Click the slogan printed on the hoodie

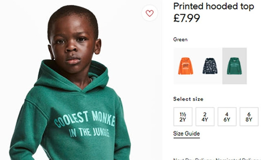pyautogui.click(x=85, y=124)
